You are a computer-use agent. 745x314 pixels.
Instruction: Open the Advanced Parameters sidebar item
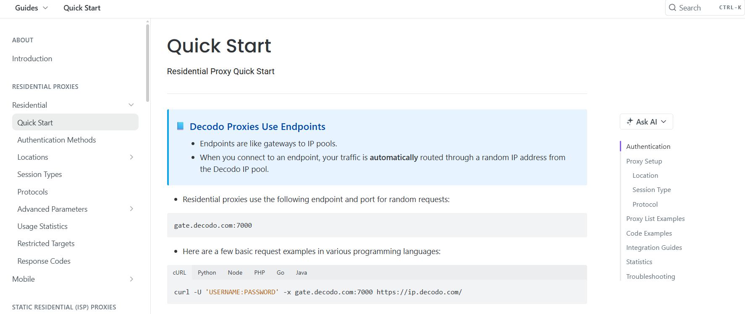point(52,209)
